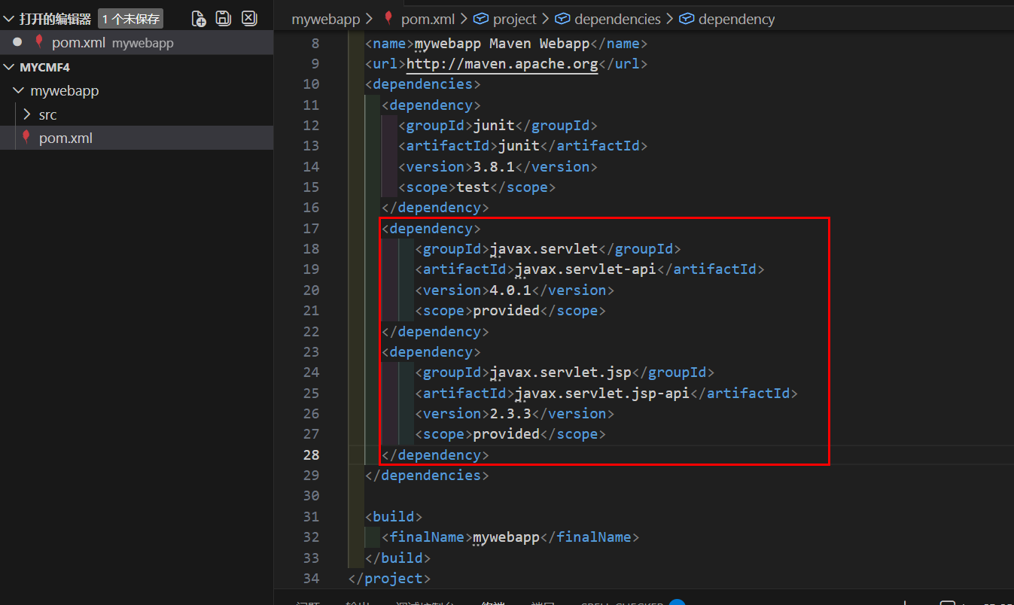Screen dimensions: 1014x605
Task: Click scope value provided on line 21
Action: [506, 310]
